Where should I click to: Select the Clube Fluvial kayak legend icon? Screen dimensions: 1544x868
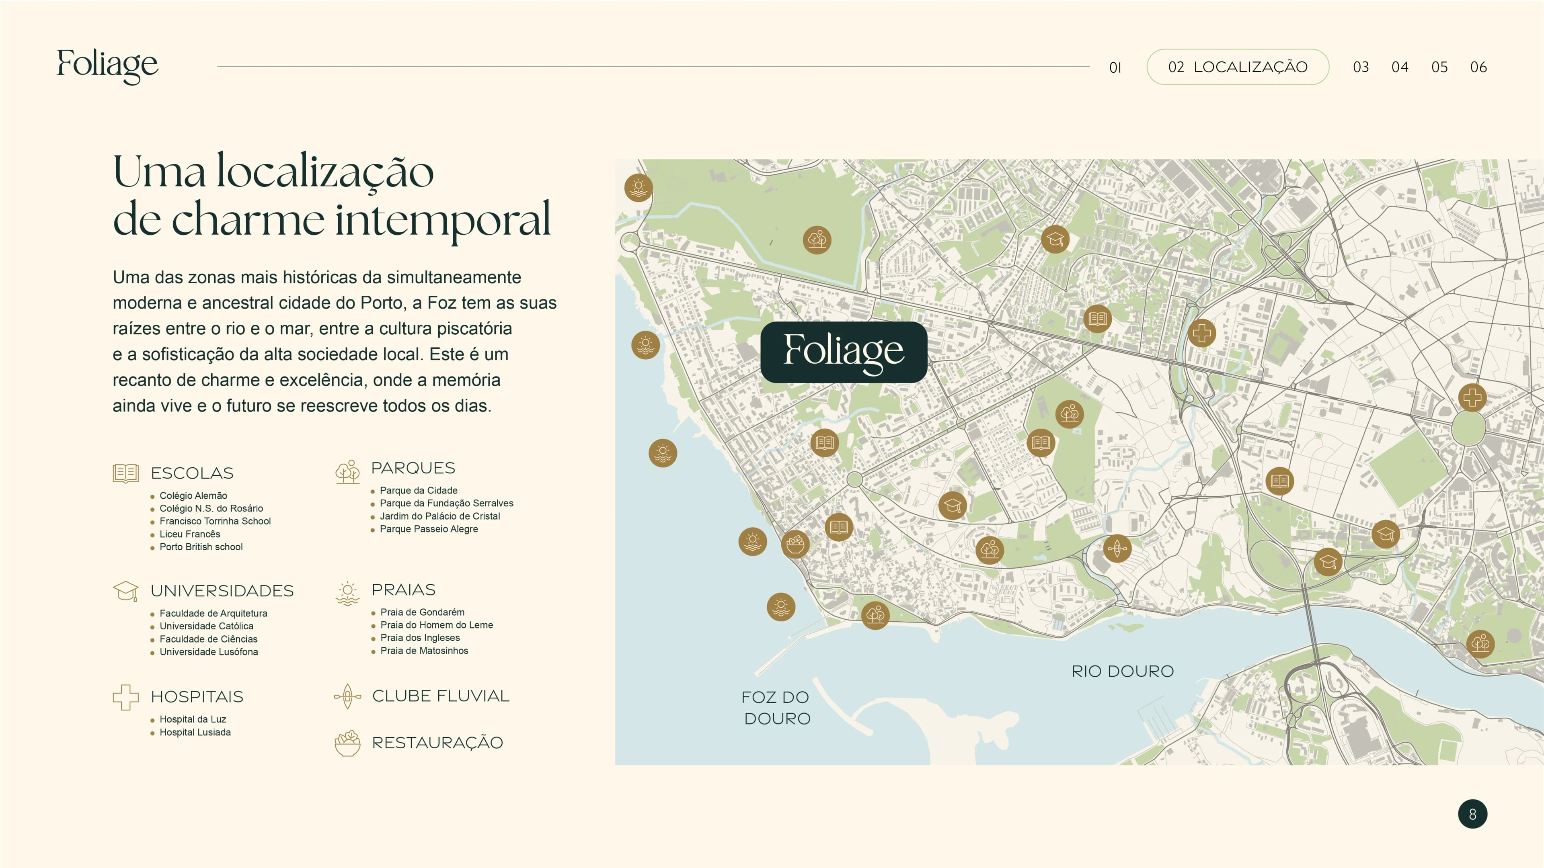coord(347,697)
